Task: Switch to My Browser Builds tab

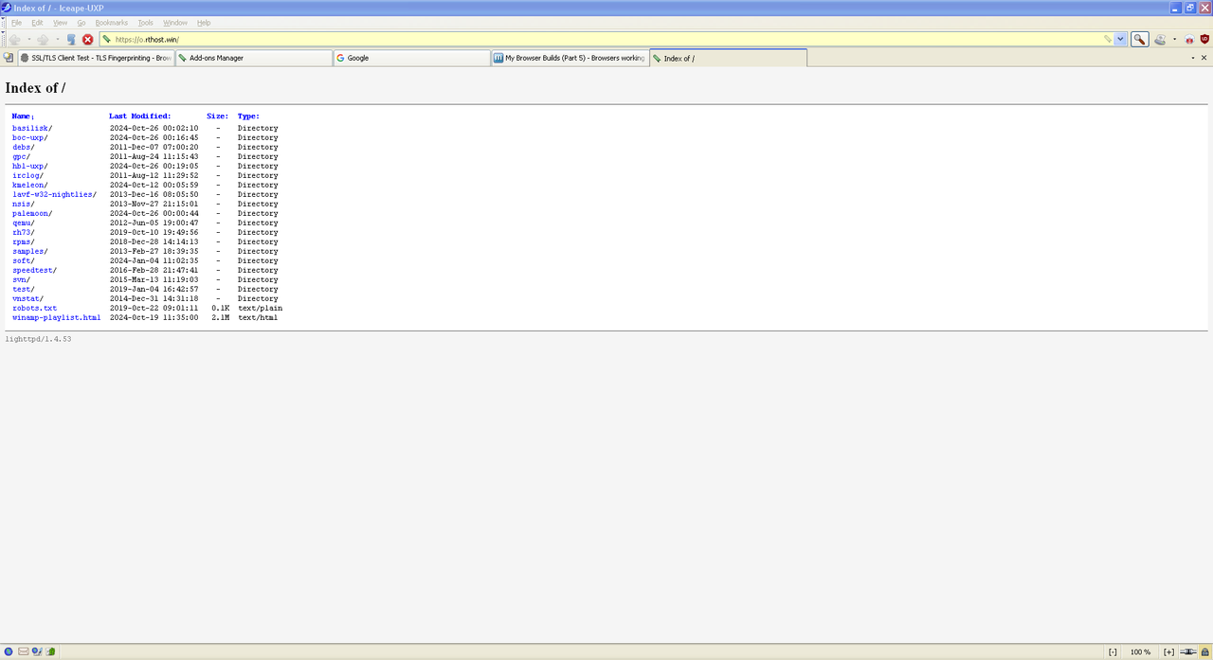Action: (570, 58)
